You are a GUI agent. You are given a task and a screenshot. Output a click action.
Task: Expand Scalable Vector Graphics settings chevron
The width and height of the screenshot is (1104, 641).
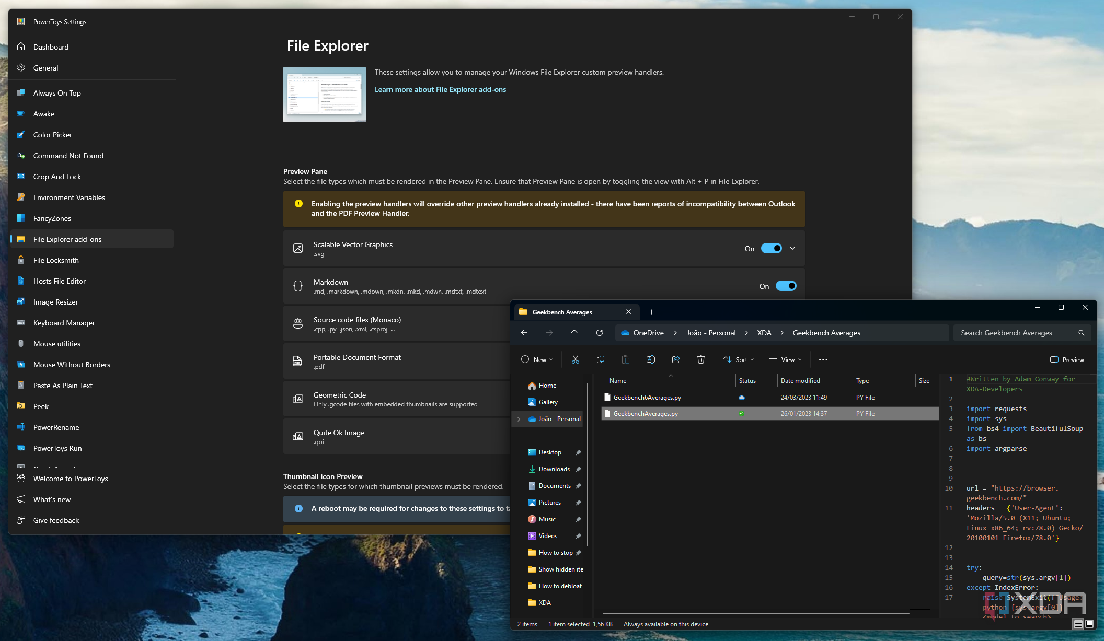792,248
